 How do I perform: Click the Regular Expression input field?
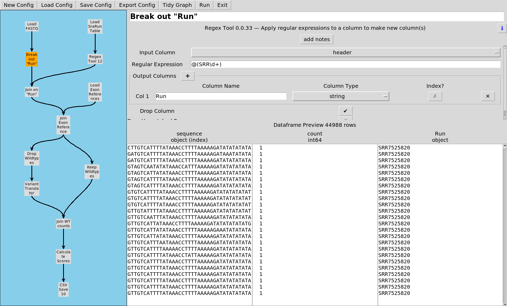[x=345, y=65]
